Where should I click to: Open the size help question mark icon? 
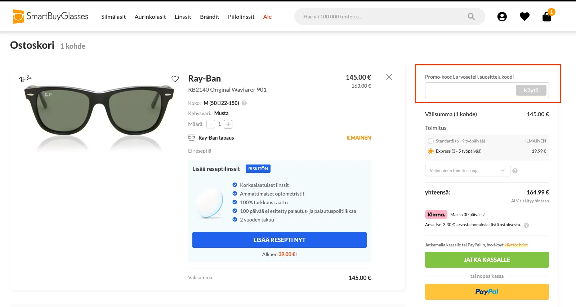coord(244,103)
